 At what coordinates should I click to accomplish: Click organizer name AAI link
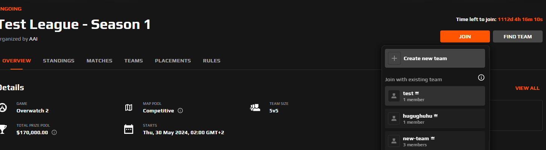[x=33, y=39]
